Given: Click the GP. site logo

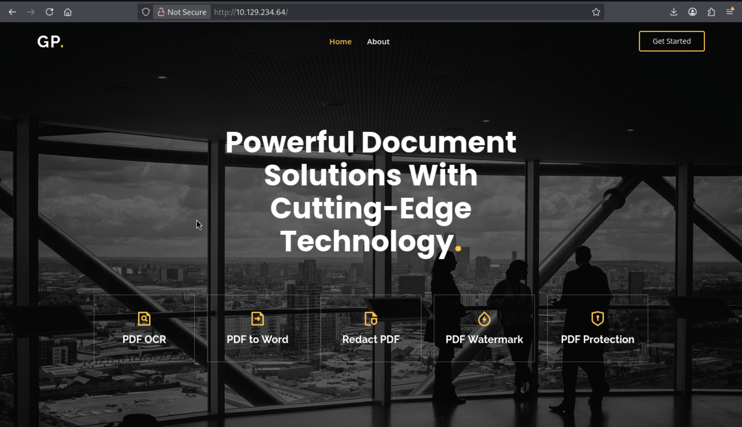Looking at the screenshot, I should click(x=50, y=42).
